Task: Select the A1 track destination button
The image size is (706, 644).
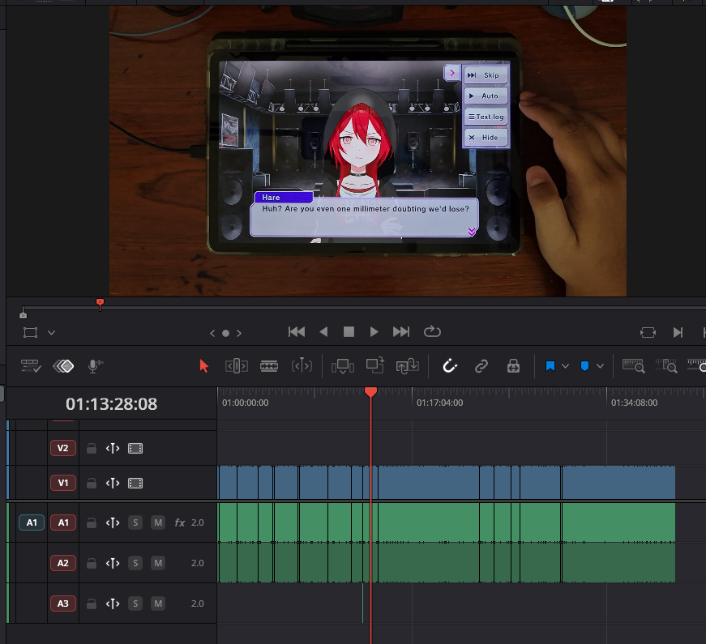Action: pyautogui.click(x=63, y=522)
